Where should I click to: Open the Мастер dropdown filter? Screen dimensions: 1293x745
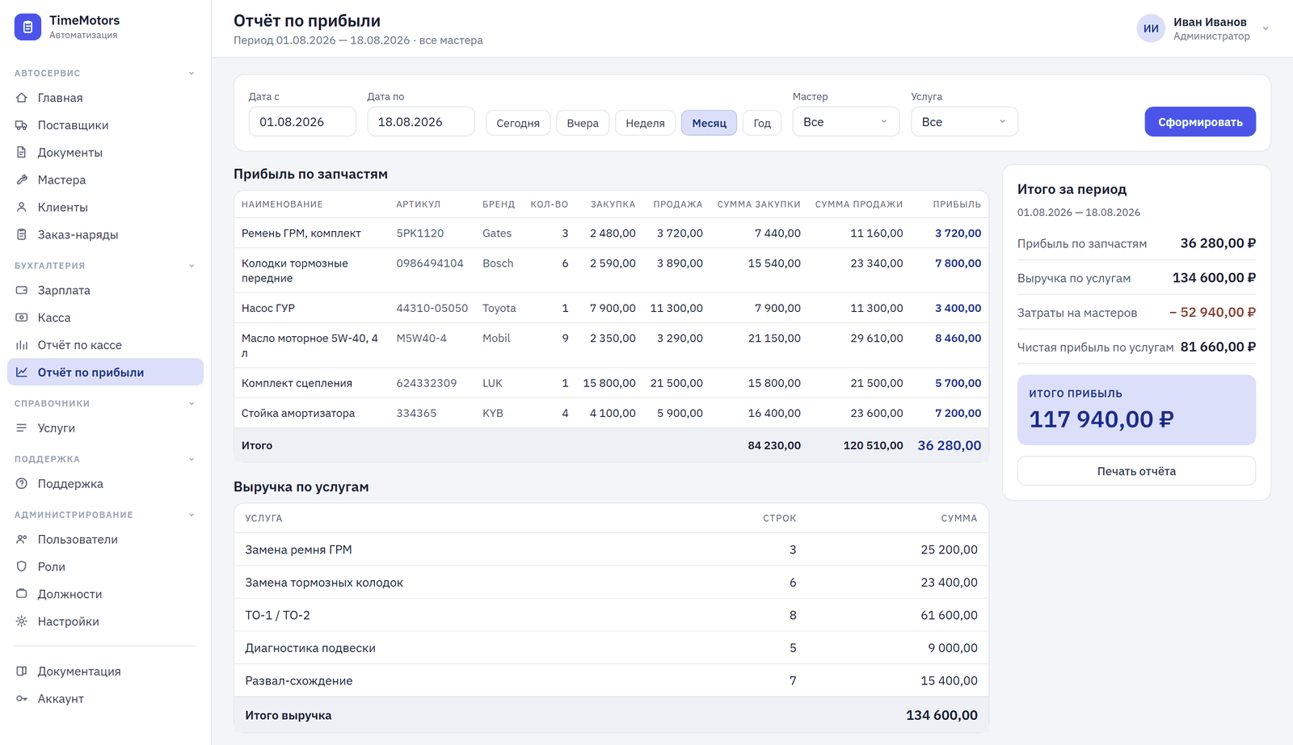click(845, 122)
